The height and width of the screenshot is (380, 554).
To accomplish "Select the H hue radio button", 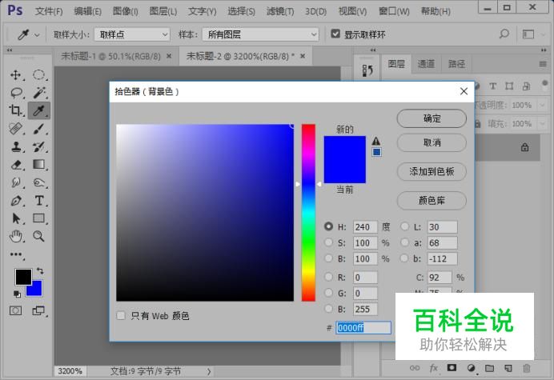I will [328, 226].
